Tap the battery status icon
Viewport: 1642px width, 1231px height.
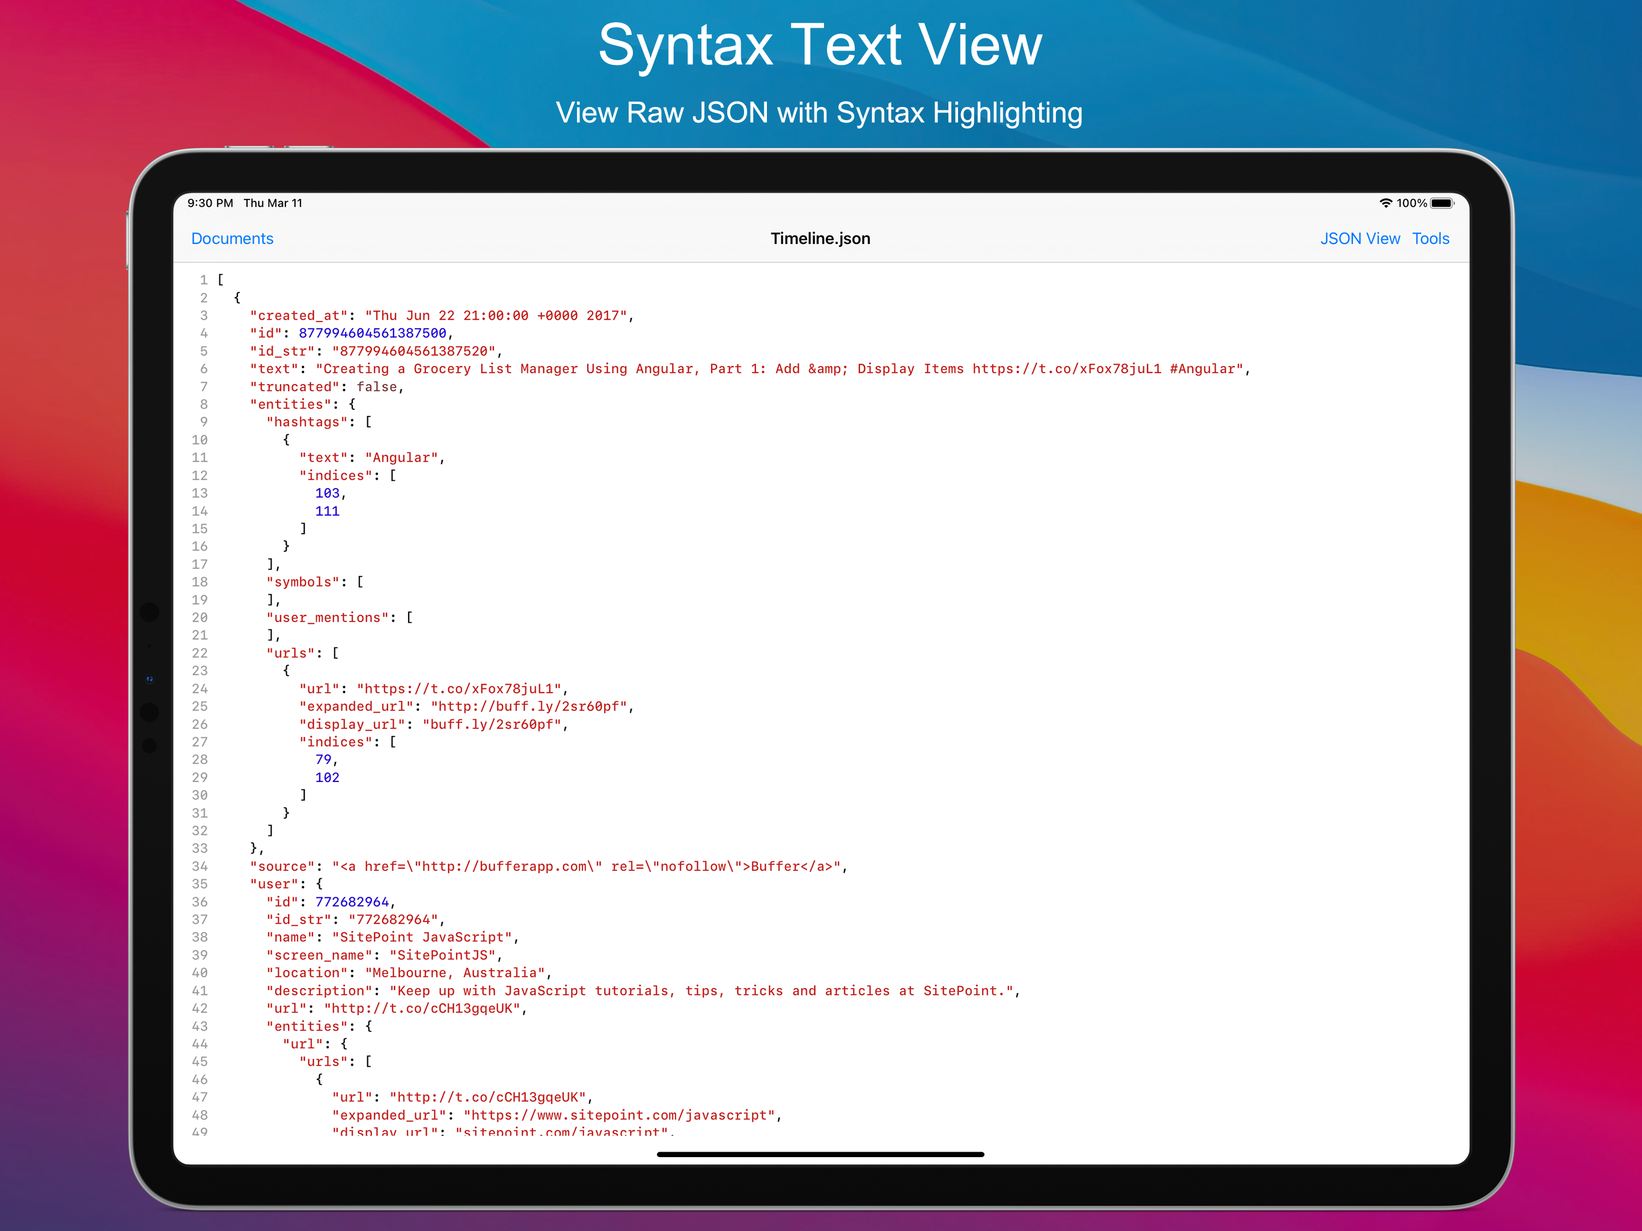pyautogui.click(x=1442, y=203)
